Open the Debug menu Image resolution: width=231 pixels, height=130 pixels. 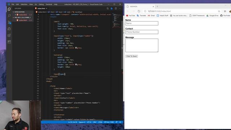tap(41, 4)
